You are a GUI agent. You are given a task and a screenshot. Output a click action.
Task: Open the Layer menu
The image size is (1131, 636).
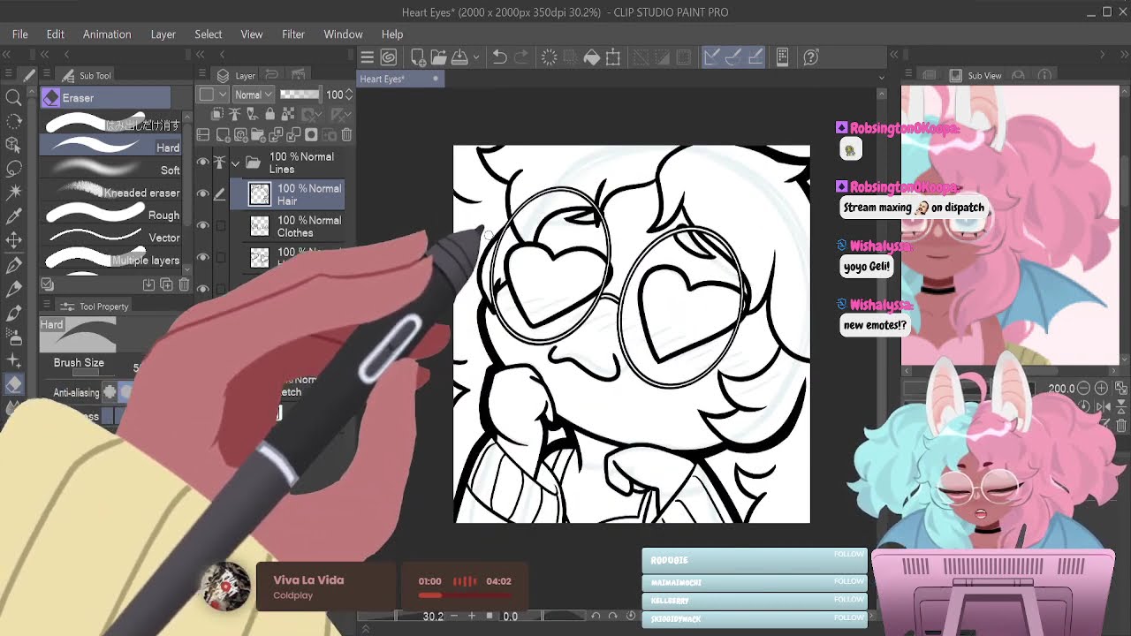click(163, 34)
